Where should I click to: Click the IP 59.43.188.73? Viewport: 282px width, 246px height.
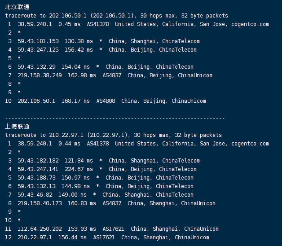(x=36, y=178)
